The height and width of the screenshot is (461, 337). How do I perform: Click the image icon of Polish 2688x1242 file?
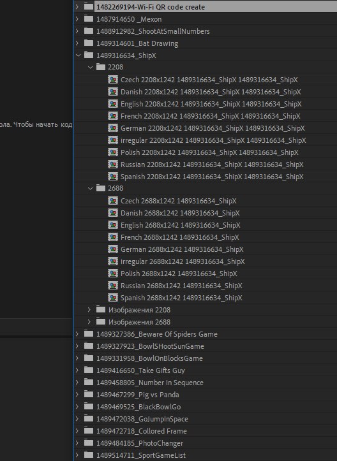[x=113, y=274]
